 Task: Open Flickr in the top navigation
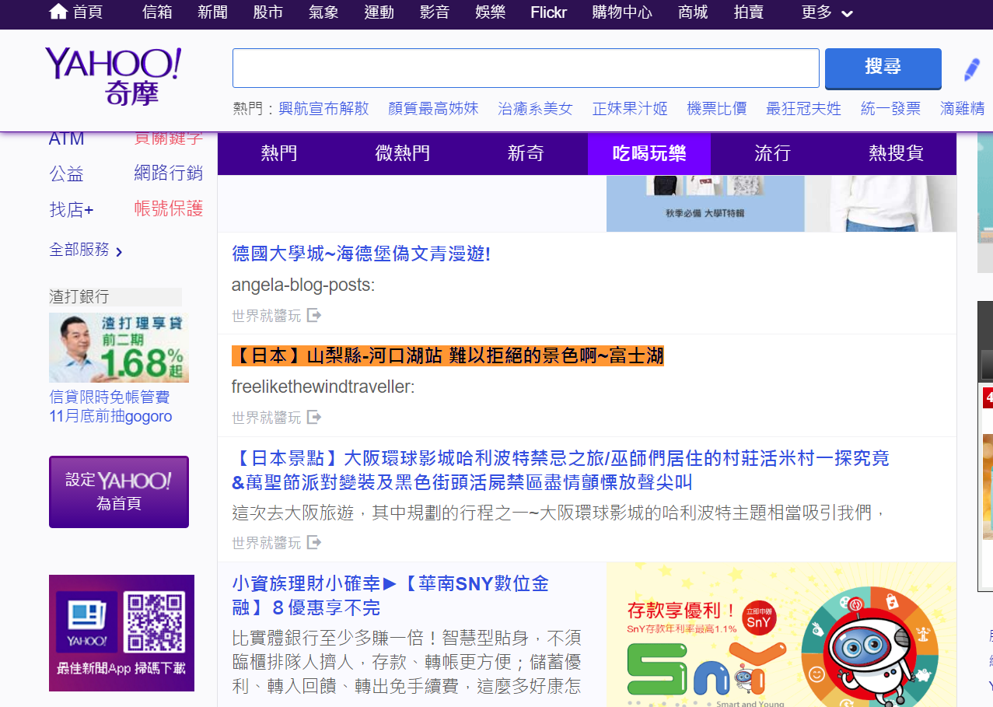[x=549, y=12]
